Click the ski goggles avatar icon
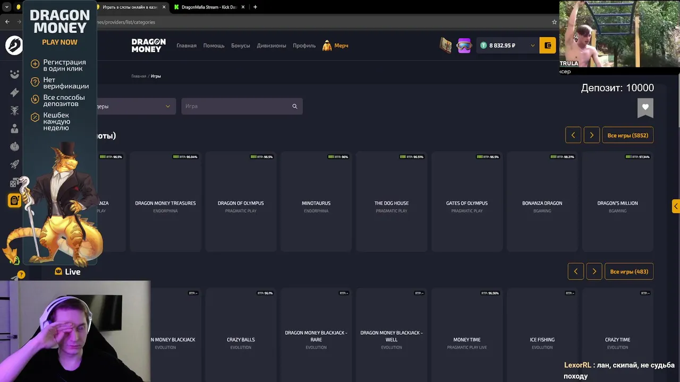 point(464,46)
